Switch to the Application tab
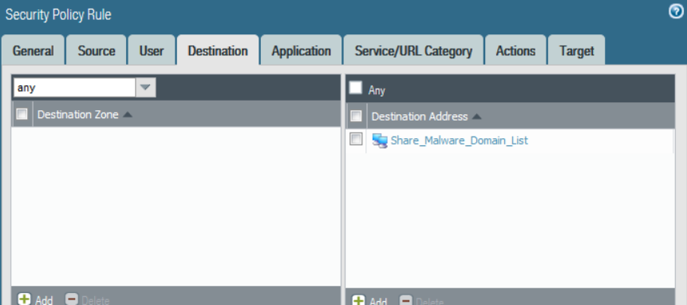Viewport: 687px width, 305px height. coord(301,50)
